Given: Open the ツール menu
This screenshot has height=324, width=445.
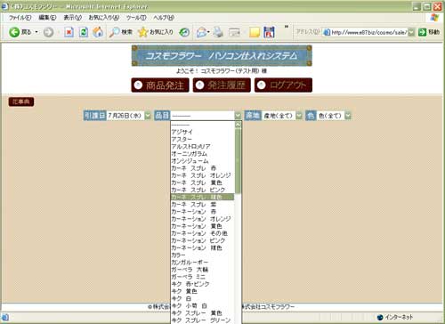Looking at the screenshot, I should [136, 18].
